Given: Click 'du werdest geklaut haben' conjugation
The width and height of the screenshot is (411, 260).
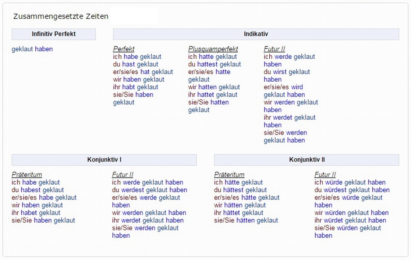Looking at the screenshot, I should coord(150,190).
